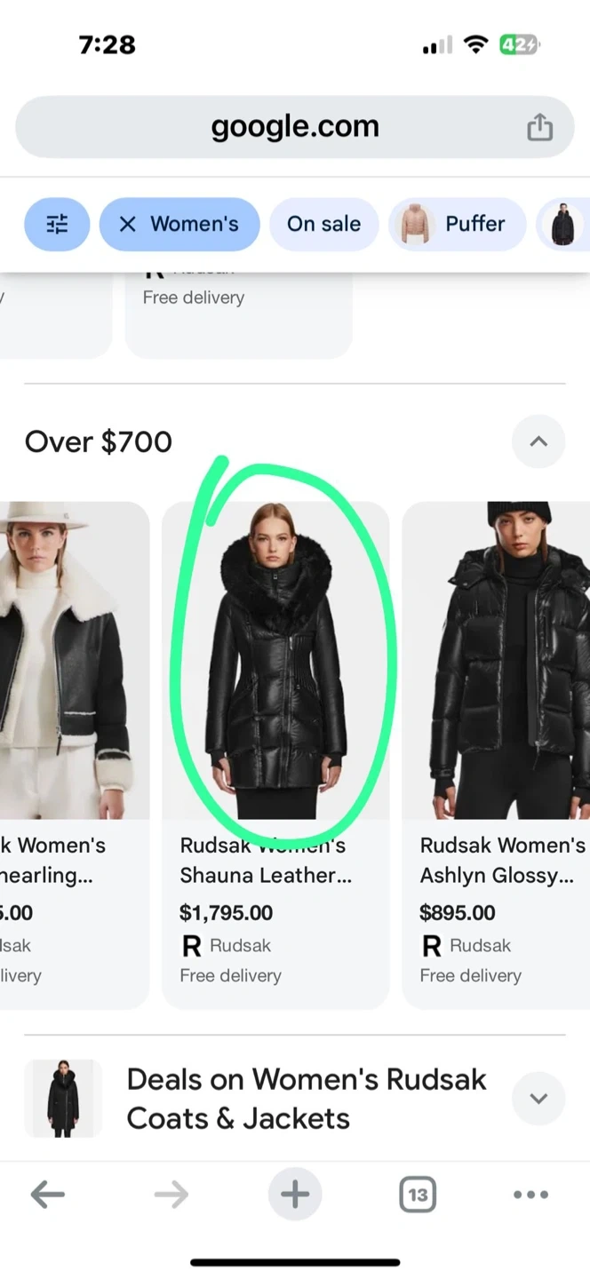Image resolution: width=590 pixels, height=1279 pixels.
Task: Enable the On sale filter
Action: [x=323, y=224]
